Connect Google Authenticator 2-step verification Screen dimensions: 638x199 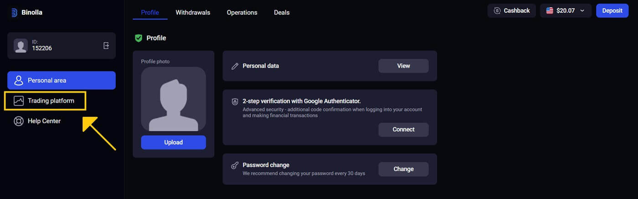(403, 129)
